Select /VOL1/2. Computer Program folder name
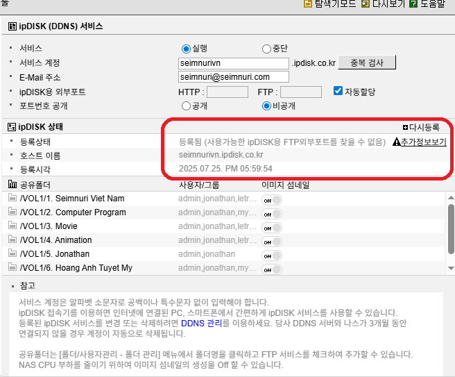This screenshot has width=455, height=377. pyautogui.click(x=73, y=212)
